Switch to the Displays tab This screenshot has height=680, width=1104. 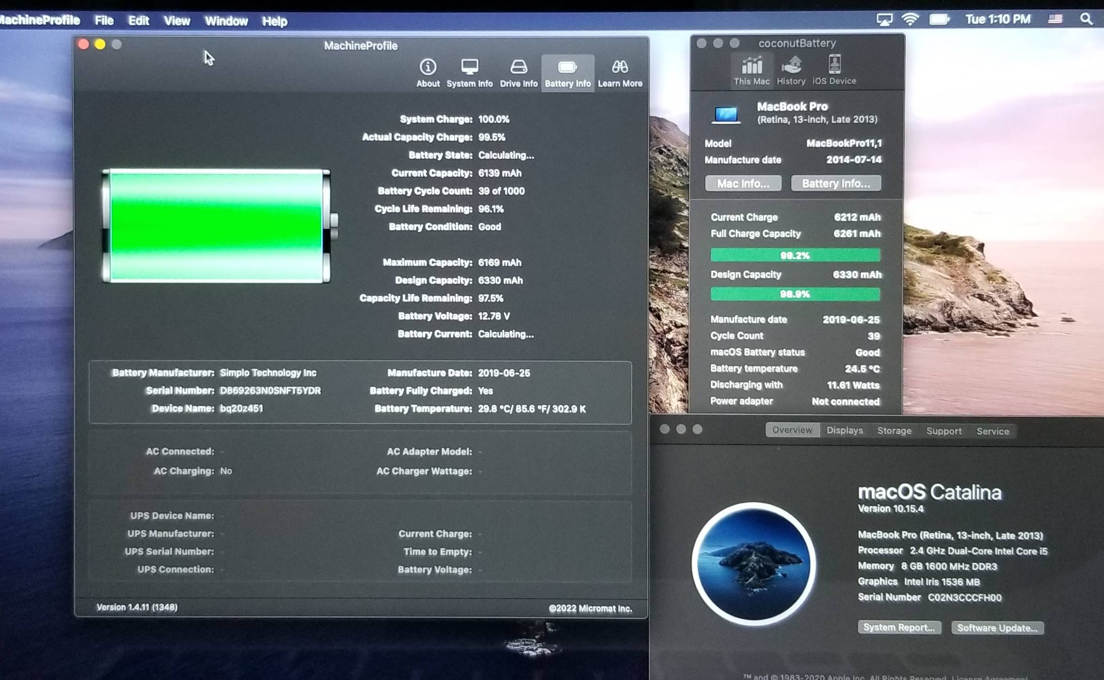[844, 430]
